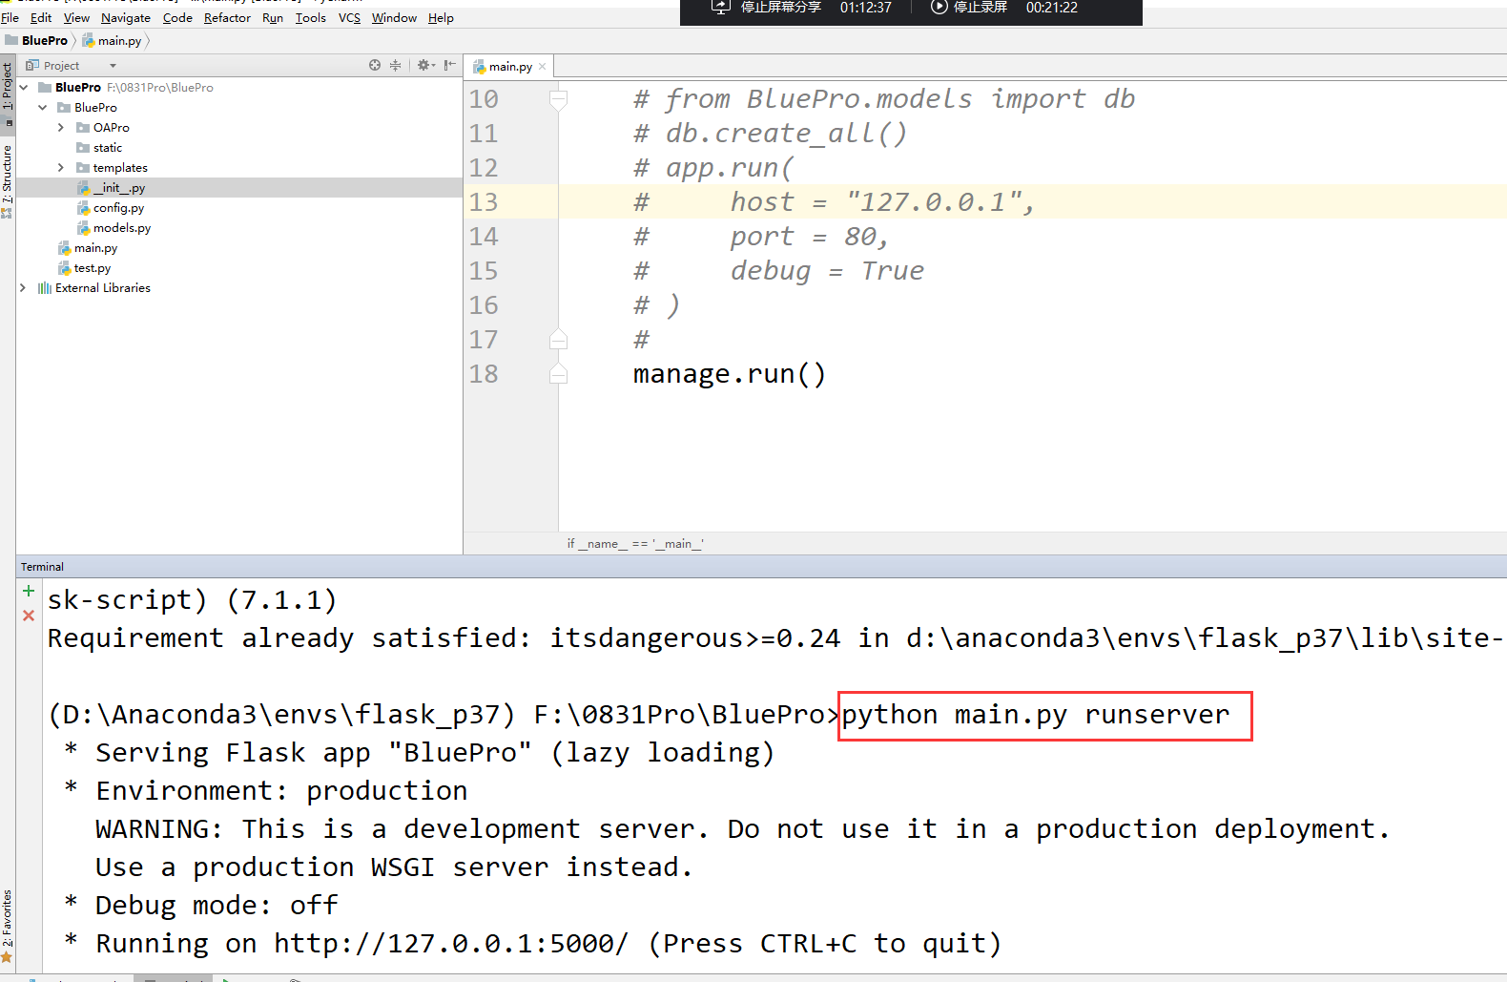Click line number 13 in gutter
1507x982 pixels.
coord(484,202)
